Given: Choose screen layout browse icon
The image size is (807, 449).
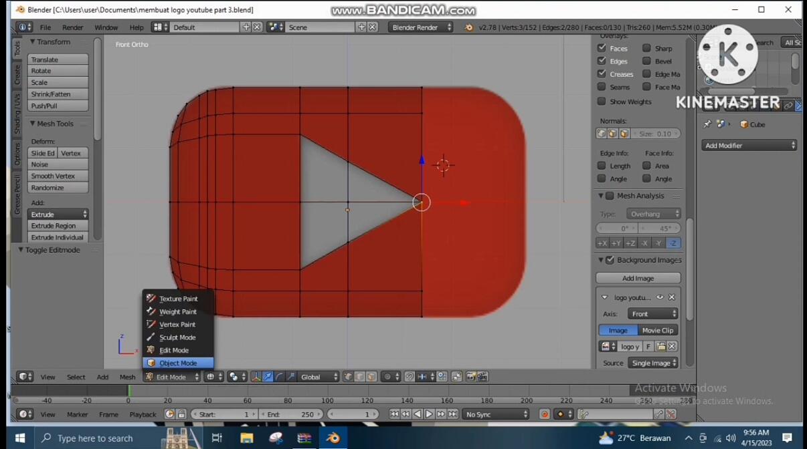Looking at the screenshot, I should coord(160,27).
